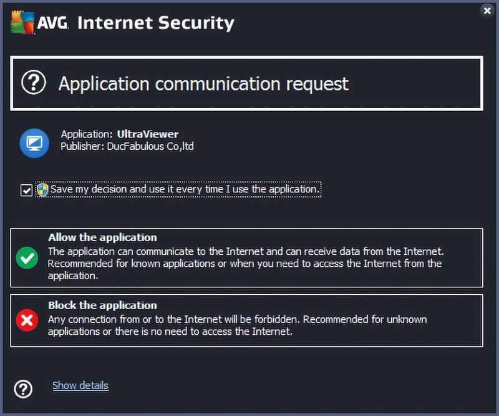Click the Allow the application bold heading
The height and width of the screenshot is (416, 499).
(x=102, y=237)
